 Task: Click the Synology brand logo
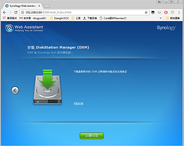coord(166,28)
